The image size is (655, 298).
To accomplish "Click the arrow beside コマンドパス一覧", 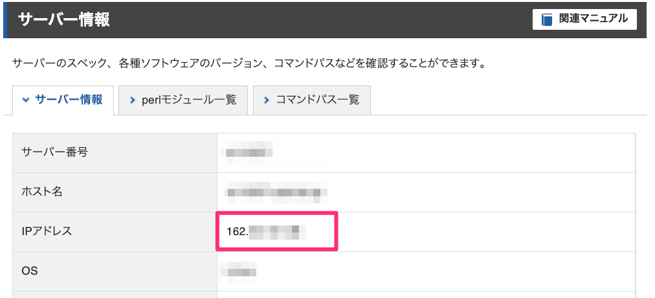I will (267, 100).
